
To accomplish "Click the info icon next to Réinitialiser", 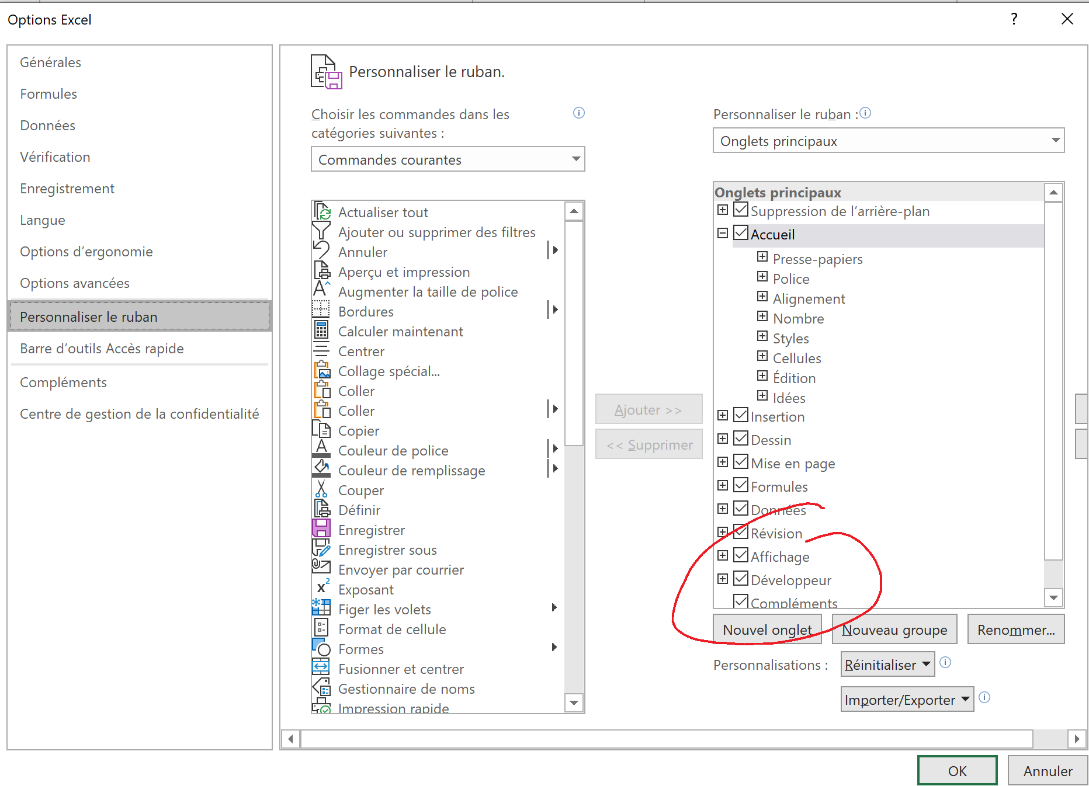I will (x=945, y=662).
